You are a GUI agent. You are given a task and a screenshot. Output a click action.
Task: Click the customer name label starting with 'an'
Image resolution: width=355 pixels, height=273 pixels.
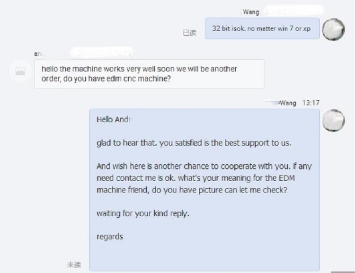coord(38,54)
